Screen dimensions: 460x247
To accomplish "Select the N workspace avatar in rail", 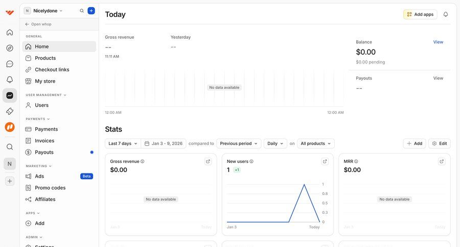I will click(x=10, y=164).
